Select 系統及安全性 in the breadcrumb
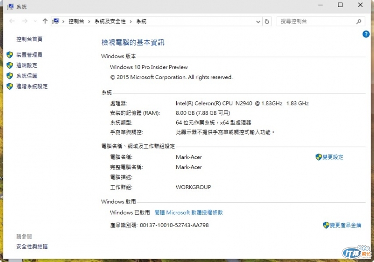 [x=110, y=21]
